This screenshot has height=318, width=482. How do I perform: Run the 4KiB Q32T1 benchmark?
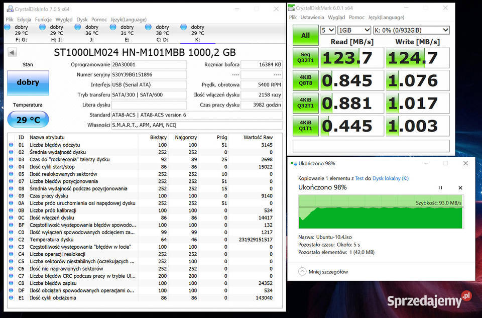pos(306,103)
